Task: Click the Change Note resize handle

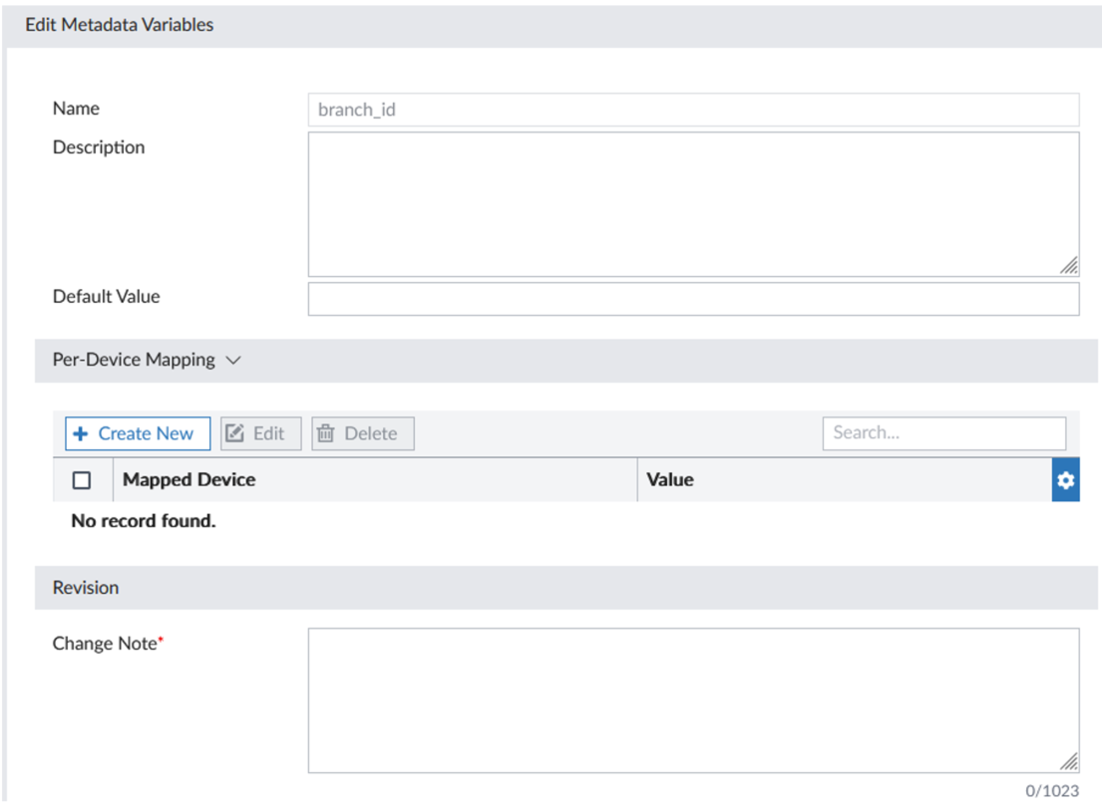Action: [1070, 763]
